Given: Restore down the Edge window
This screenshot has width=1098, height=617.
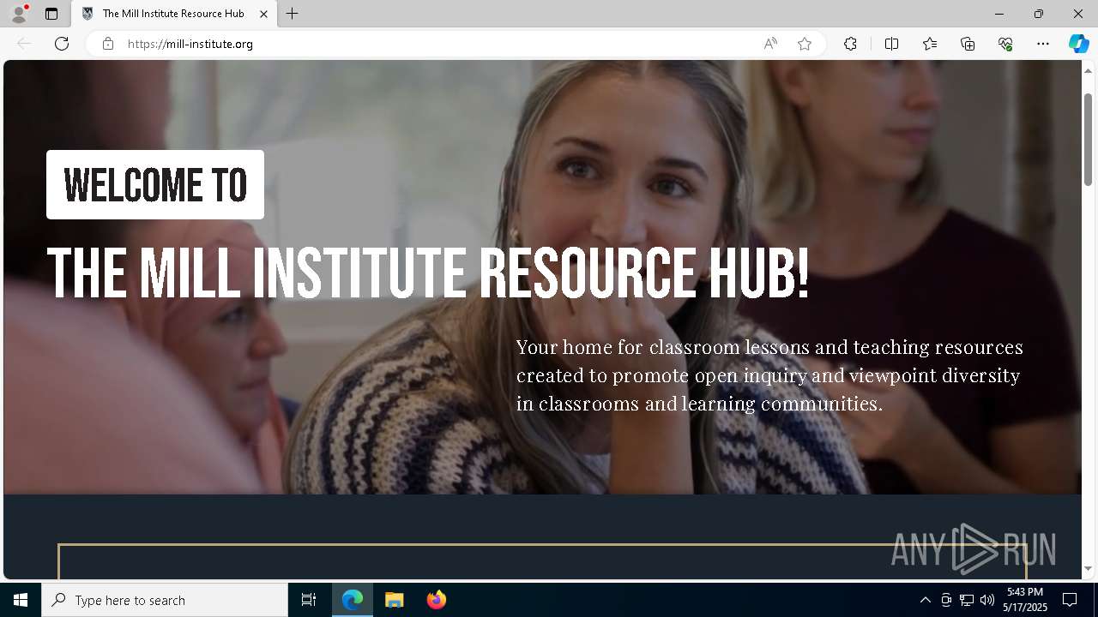Looking at the screenshot, I should point(1038,14).
